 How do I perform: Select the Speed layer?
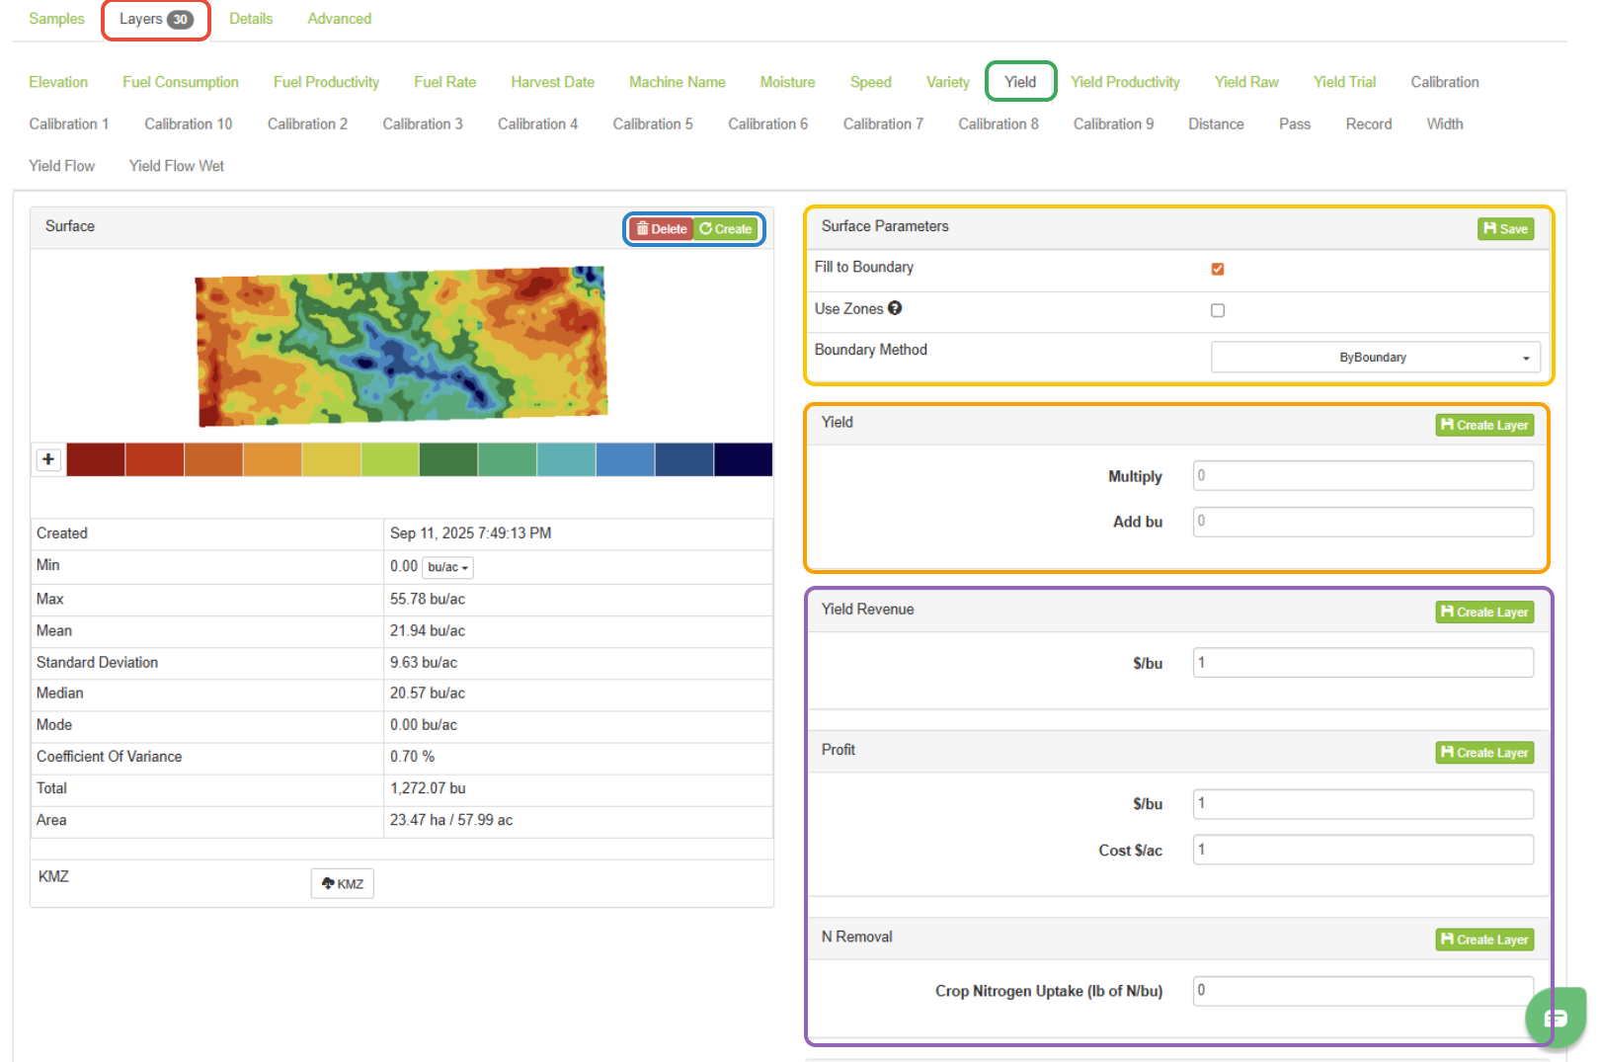click(x=871, y=82)
